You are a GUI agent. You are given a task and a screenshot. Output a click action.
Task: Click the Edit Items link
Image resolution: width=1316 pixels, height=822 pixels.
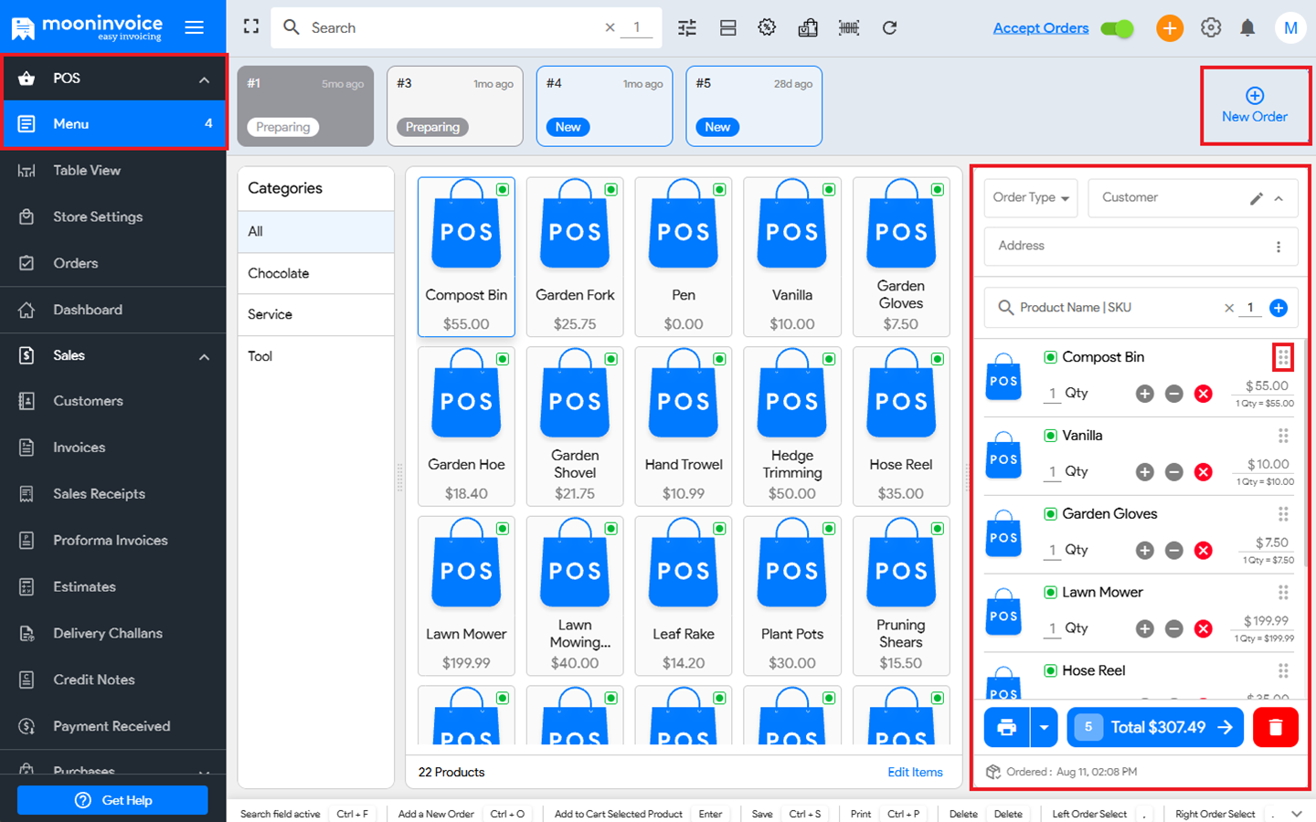coord(915,772)
